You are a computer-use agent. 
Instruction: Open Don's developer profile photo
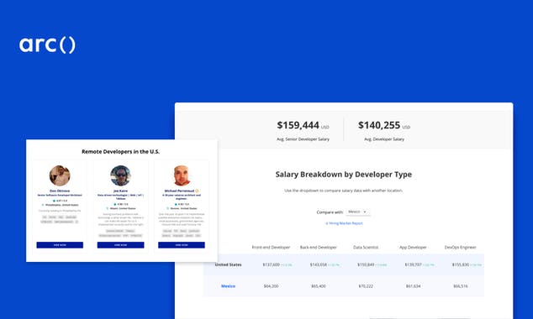click(x=60, y=175)
